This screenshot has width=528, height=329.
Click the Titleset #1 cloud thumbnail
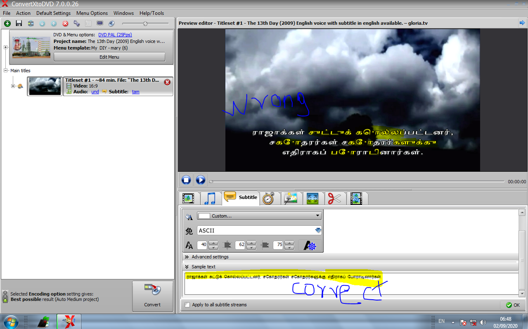click(x=45, y=86)
